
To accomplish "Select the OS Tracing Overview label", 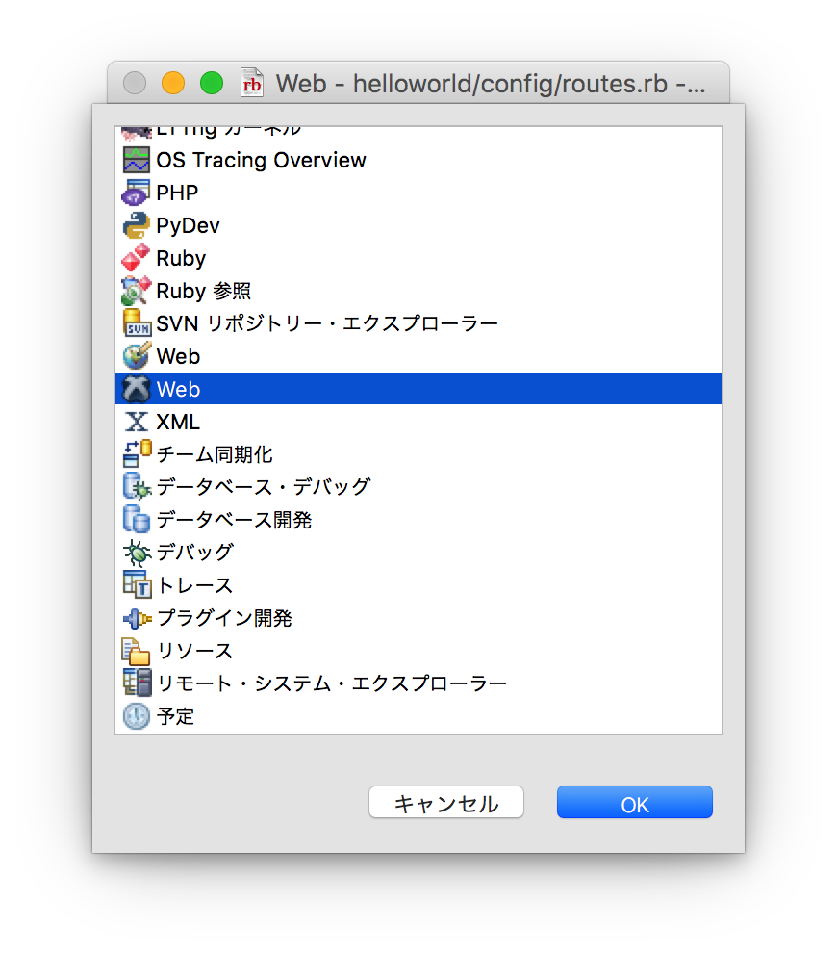I will [x=261, y=161].
